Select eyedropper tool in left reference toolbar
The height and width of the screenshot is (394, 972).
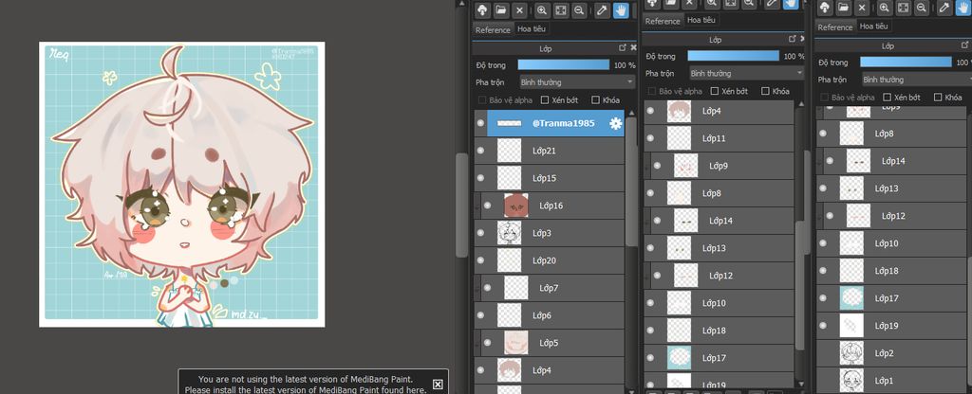(601, 9)
